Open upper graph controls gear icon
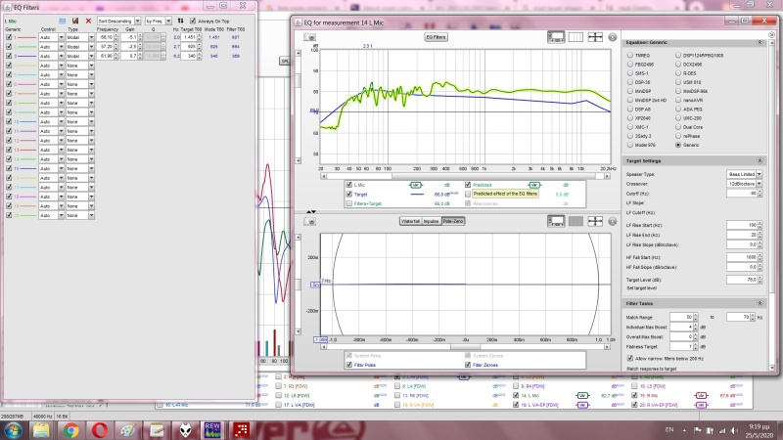The height and width of the screenshot is (440, 783). pos(613,37)
